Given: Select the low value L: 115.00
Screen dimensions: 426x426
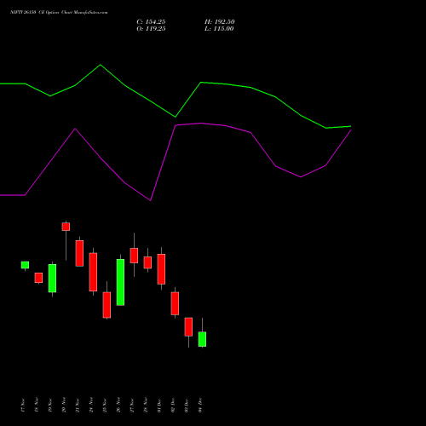Looking at the screenshot, I should pyautogui.click(x=219, y=29).
